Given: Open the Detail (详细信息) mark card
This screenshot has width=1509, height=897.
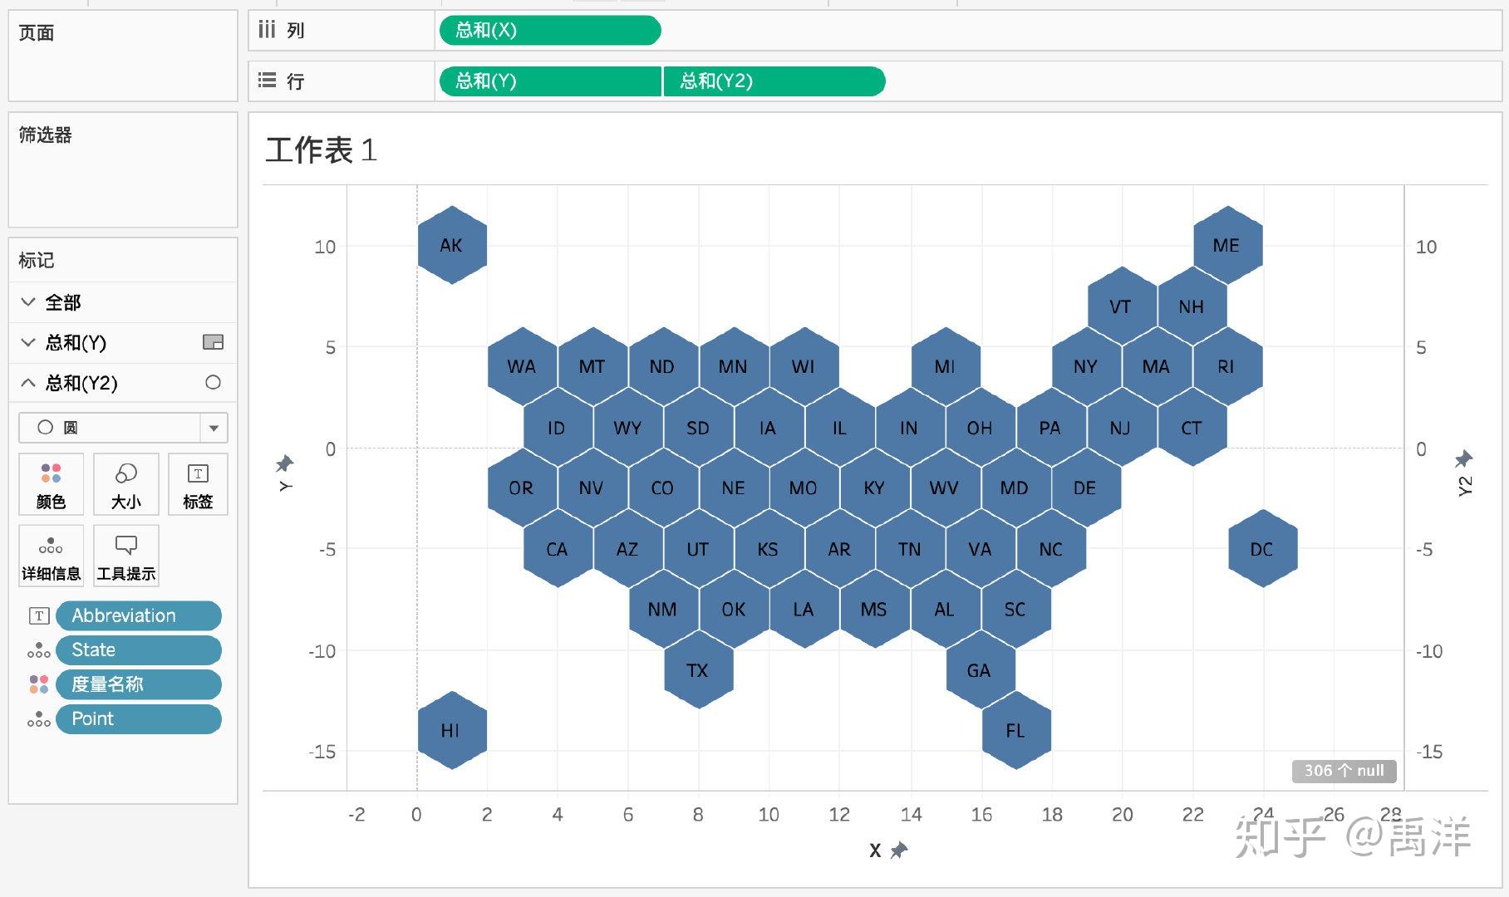Looking at the screenshot, I should click(51, 556).
